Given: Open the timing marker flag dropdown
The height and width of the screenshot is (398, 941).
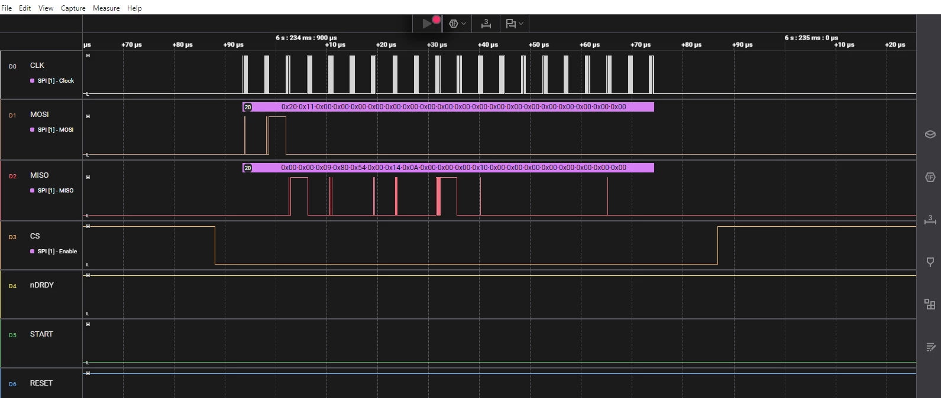Looking at the screenshot, I should point(514,24).
